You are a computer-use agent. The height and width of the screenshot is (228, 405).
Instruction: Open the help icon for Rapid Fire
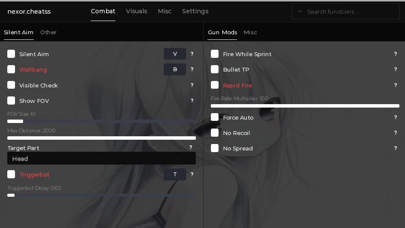click(x=396, y=85)
